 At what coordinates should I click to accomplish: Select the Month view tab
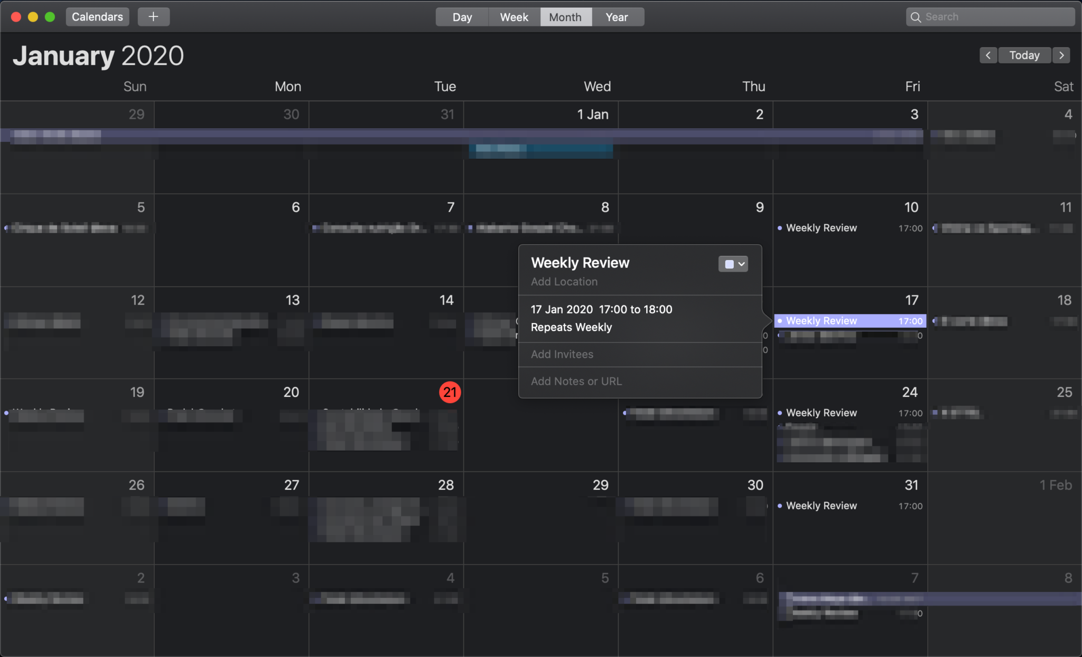pyautogui.click(x=565, y=17)
